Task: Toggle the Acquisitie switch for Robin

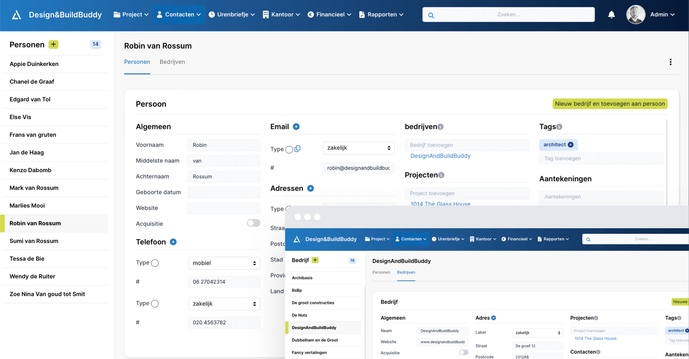Action: (x=253, y=223)
